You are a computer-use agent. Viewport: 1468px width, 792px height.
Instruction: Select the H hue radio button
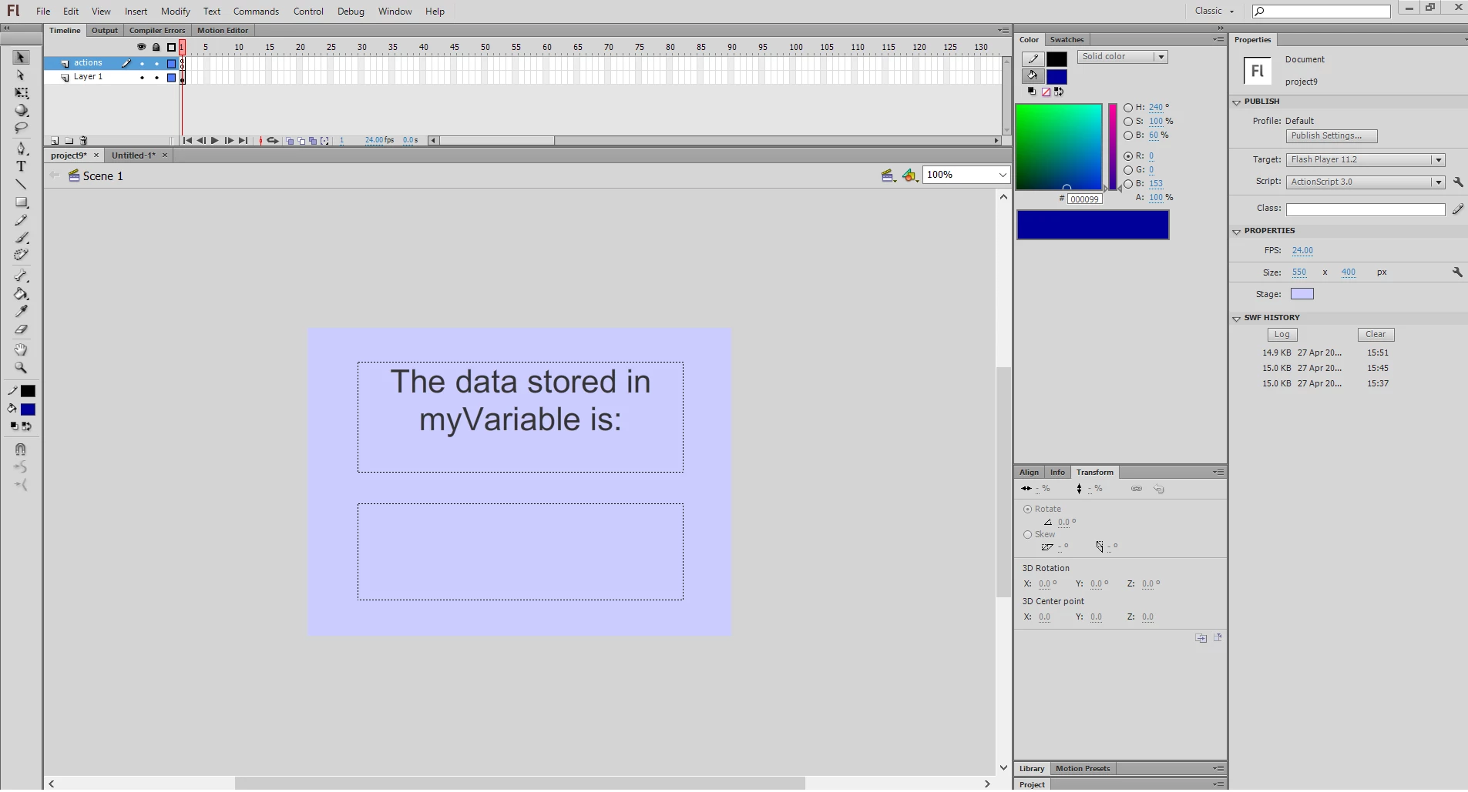[1128, 108]
